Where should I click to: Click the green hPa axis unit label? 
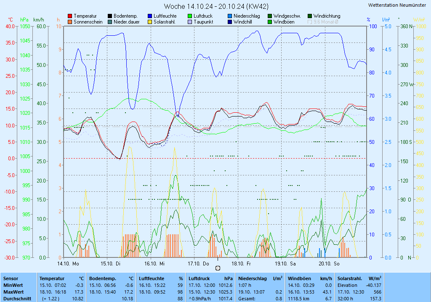pos(24,20)
